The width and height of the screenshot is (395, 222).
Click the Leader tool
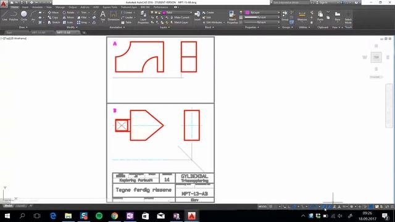pos(127,17)
